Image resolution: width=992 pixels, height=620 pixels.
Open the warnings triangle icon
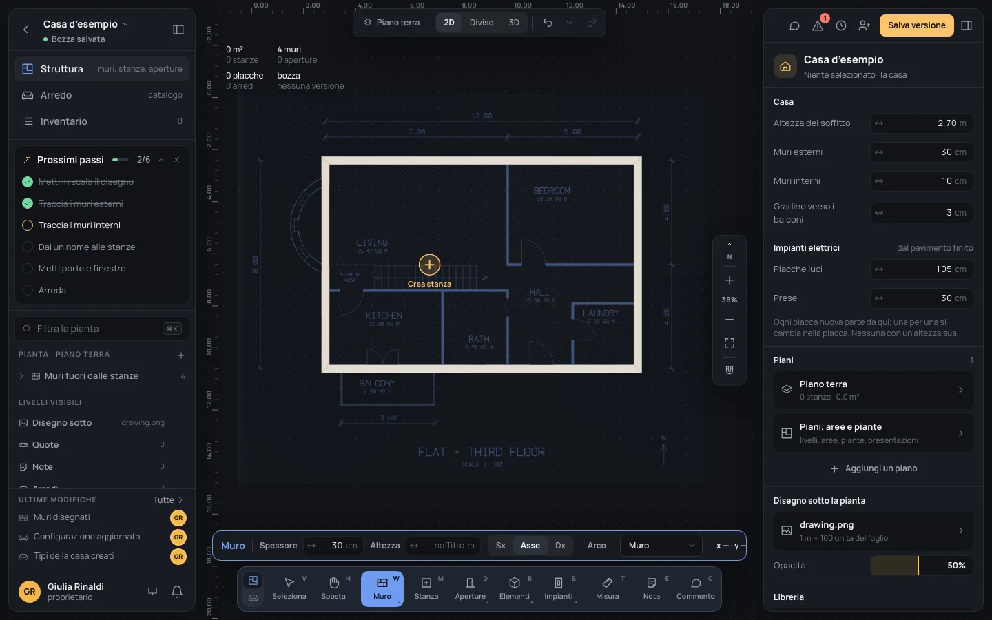(x=818, y=25)
